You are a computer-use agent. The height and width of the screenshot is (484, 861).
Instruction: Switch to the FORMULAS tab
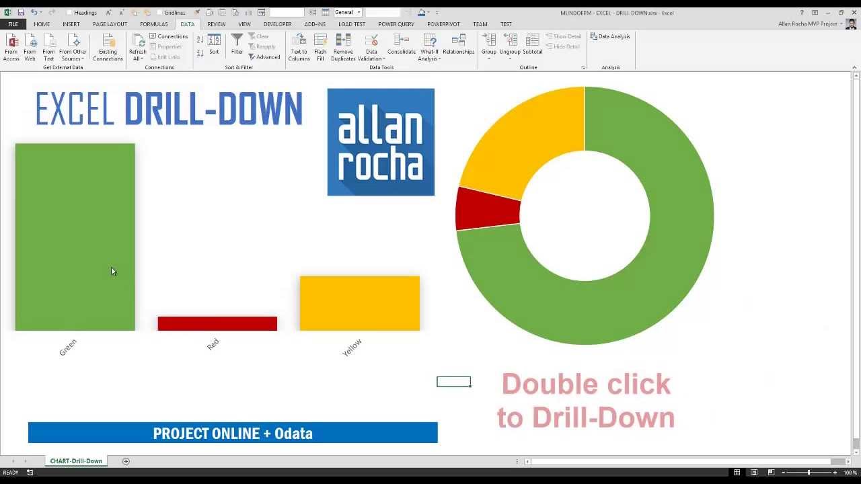tap(154, 24)
